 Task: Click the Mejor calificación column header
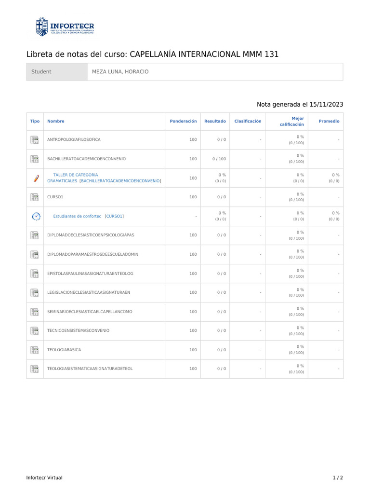point(292,122)
